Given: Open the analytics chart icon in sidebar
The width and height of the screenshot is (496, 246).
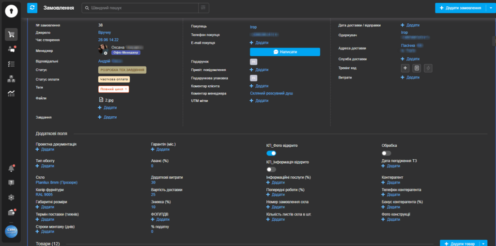Looking at the screenshot, I should click(11, 93).
